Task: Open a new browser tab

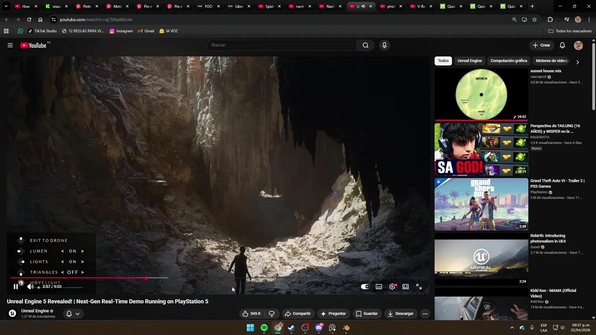Action: tap(532, 7)
